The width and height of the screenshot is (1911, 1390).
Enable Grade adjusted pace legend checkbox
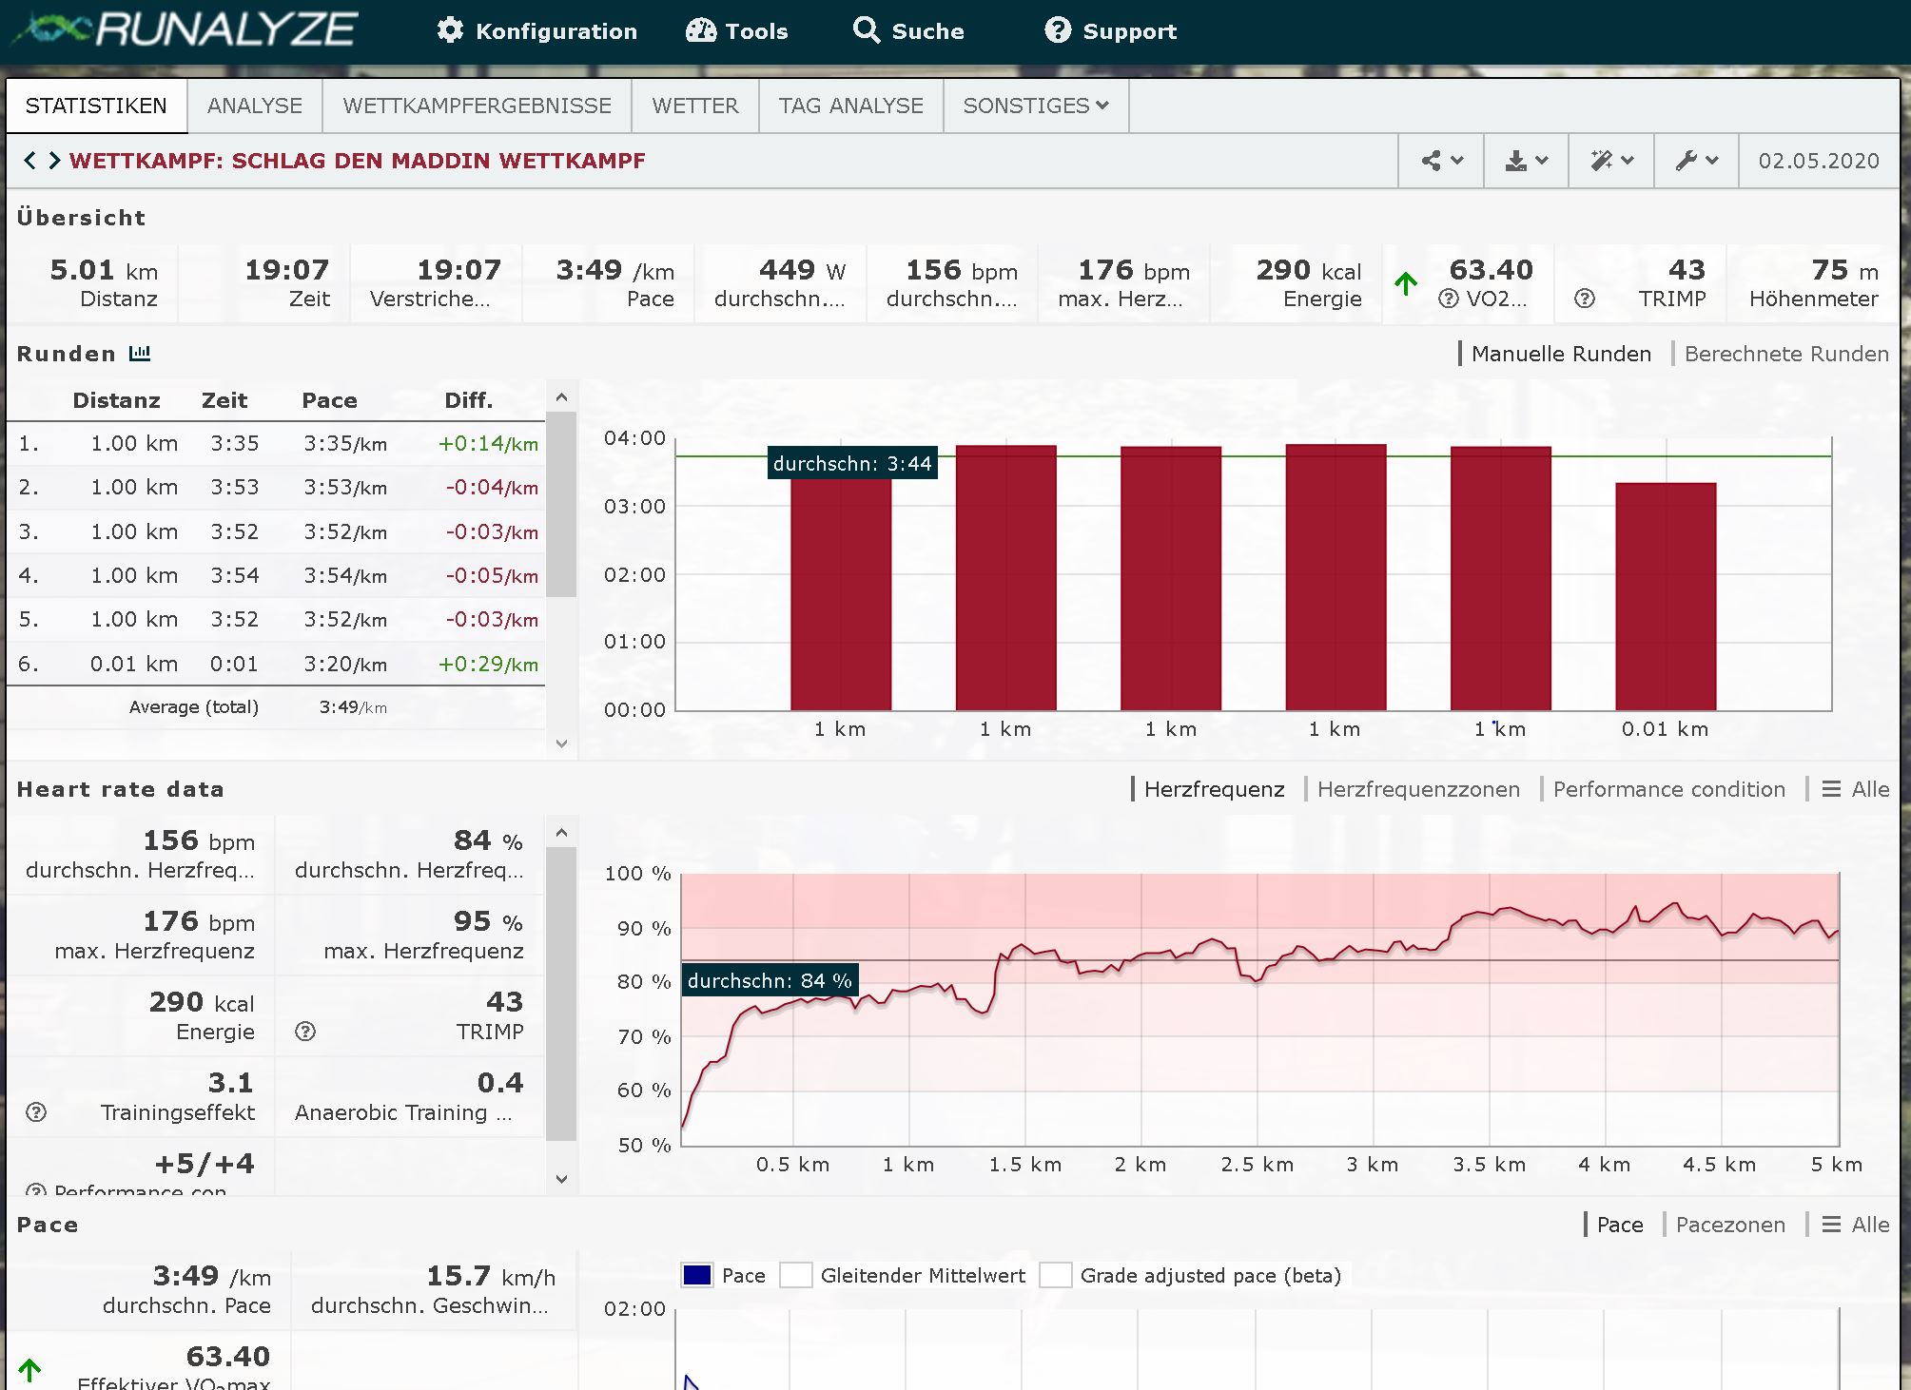click(x=1055, y=1276)
